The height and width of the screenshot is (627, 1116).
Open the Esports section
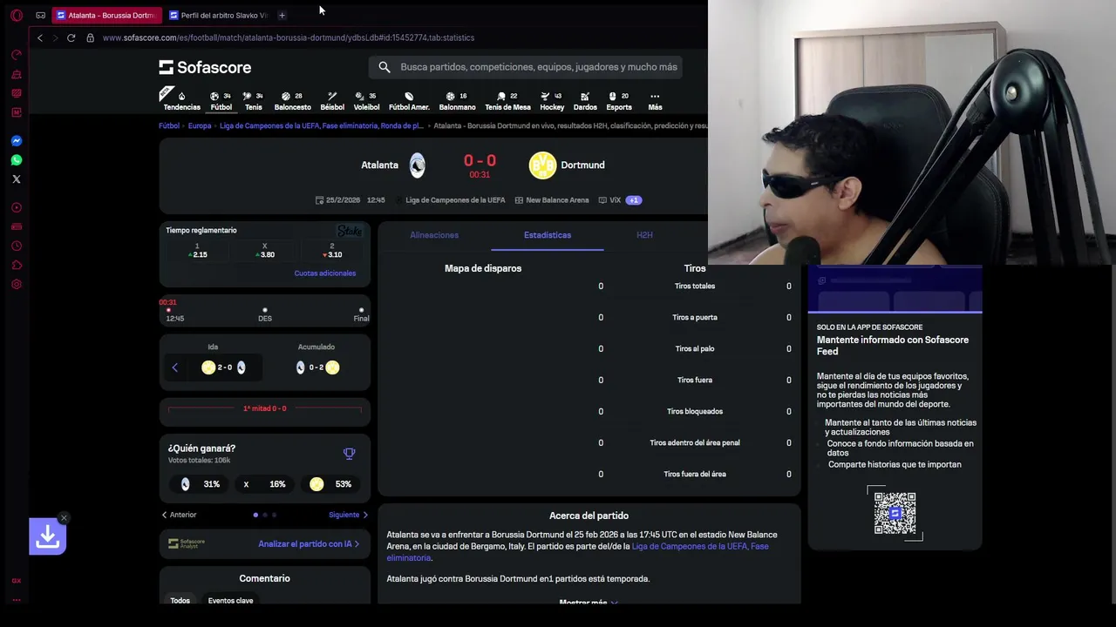tap(619, 101)
